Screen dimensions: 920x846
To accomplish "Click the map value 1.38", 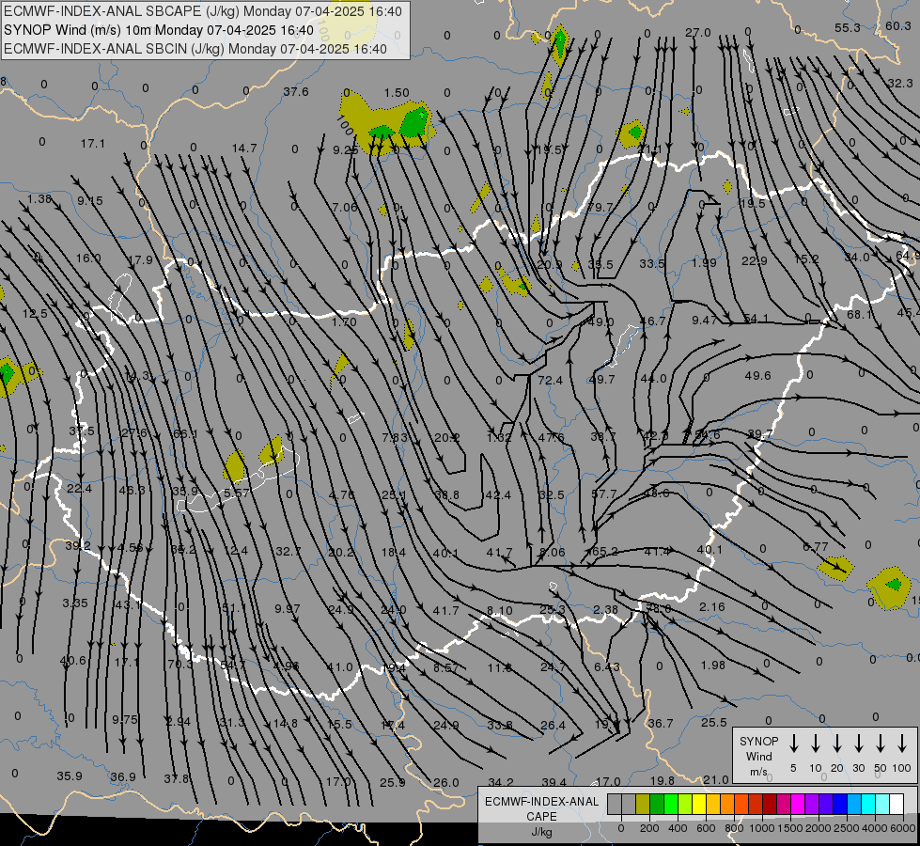I will [39, 199].
